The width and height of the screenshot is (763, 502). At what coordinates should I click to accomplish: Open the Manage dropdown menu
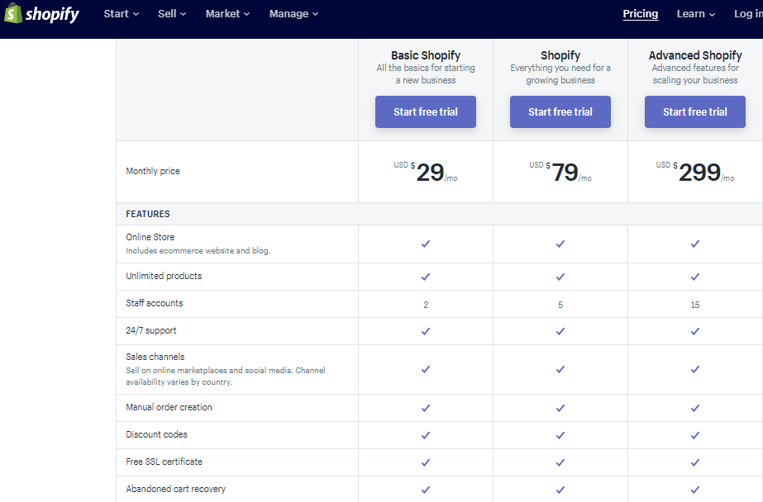pyautogui.click(x=293, y=14)
